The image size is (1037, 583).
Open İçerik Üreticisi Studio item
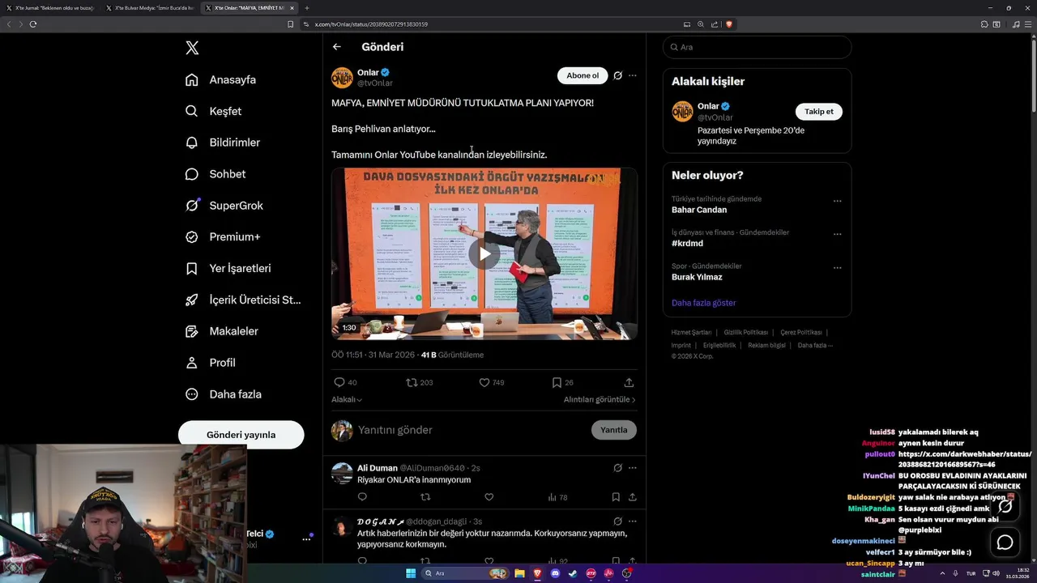(243, 300)
